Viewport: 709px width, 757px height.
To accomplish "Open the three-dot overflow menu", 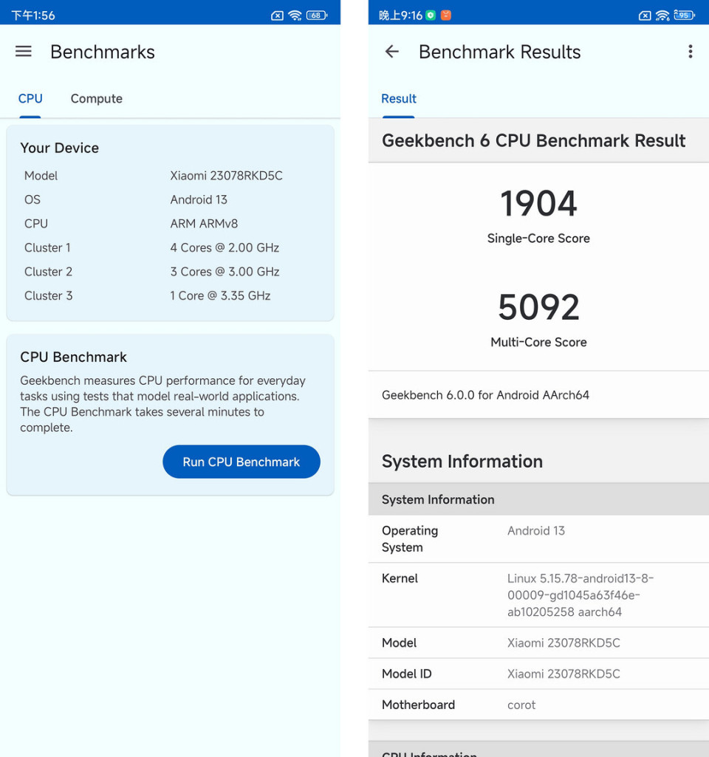I will pos(691,52).
